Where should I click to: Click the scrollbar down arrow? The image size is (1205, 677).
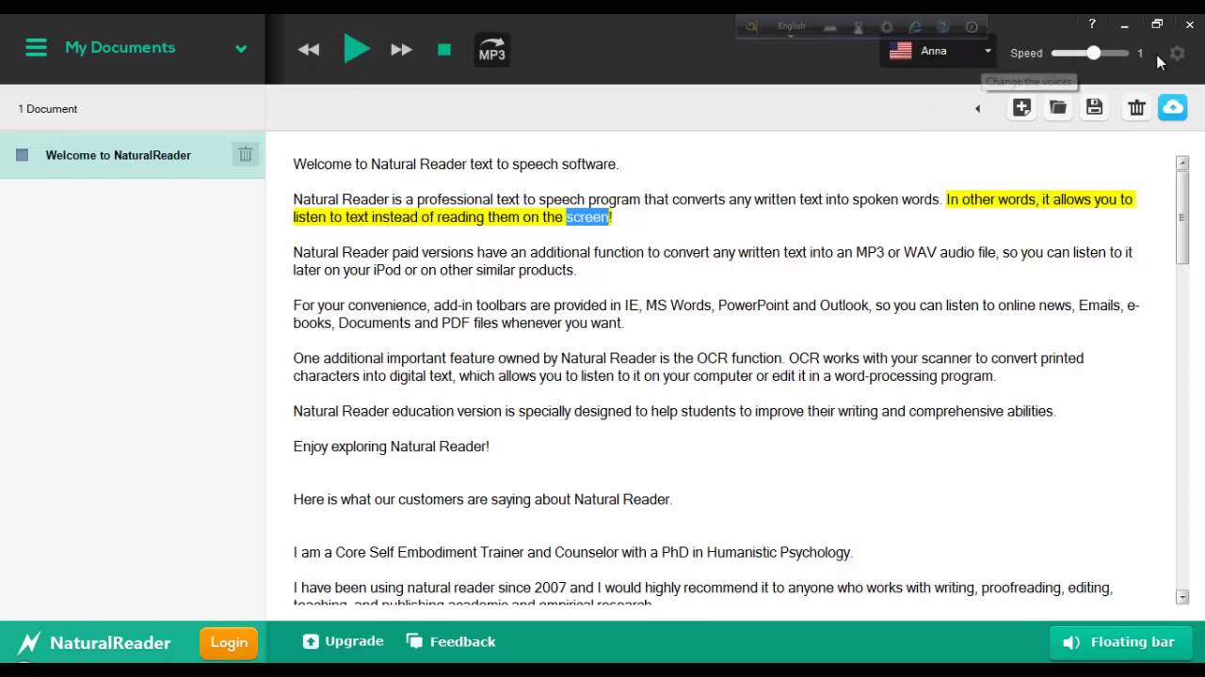(1182, 597)
